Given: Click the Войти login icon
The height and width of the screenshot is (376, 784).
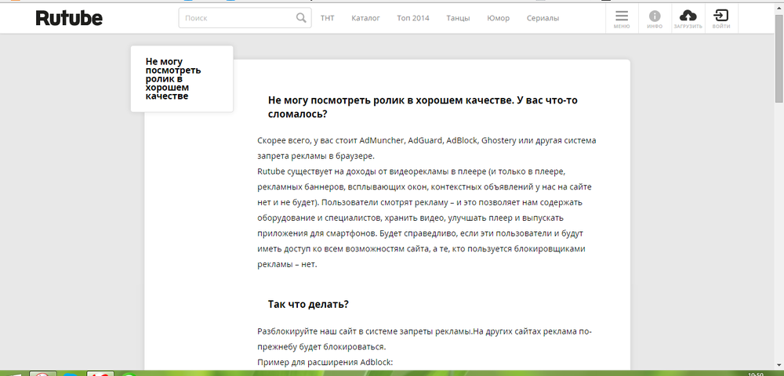Looking at the screenshot, I should coord(721,18).
